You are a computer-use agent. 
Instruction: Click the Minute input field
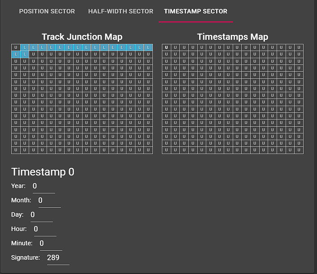51,244
